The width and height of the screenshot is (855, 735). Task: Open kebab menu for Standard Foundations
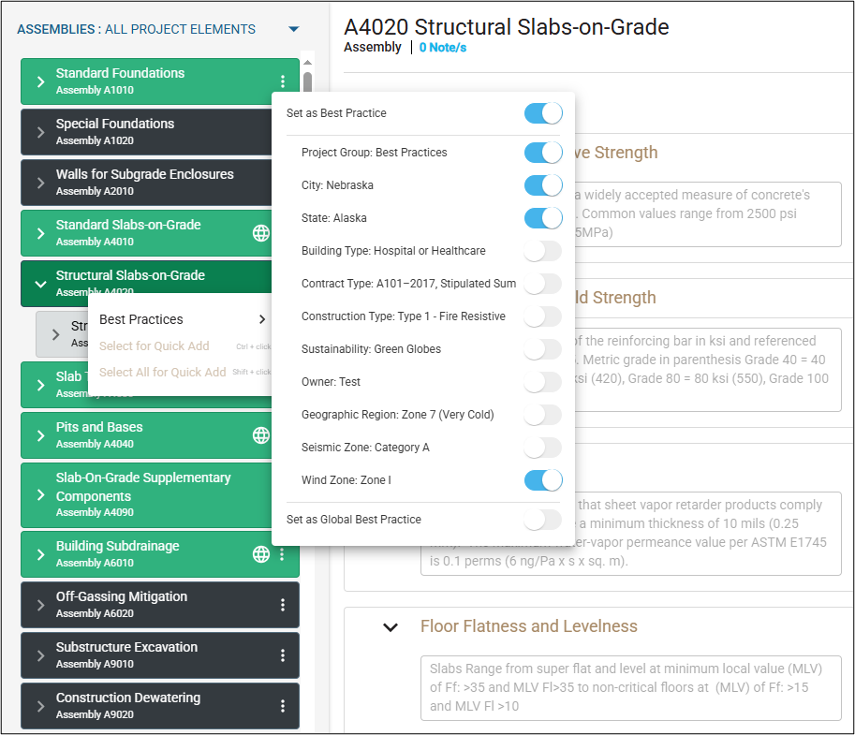point(283,81)
